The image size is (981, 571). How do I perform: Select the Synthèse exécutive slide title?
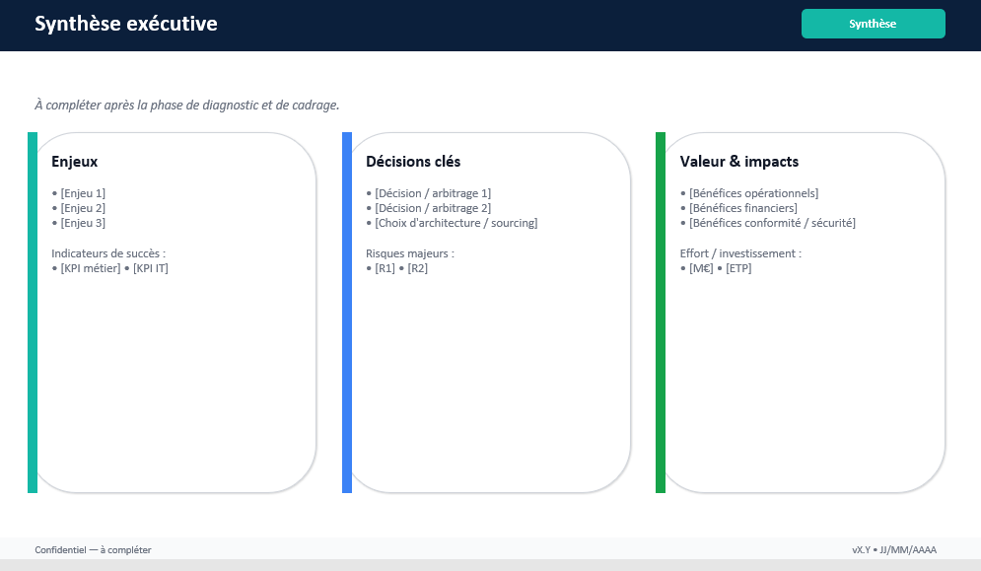(126, 24)
